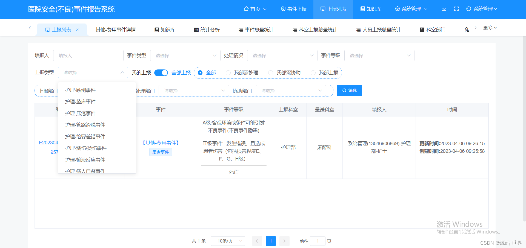Choose 护理-给要差错事件 option
This screenshot has width=526, height=248.
[x=97, y=136]
